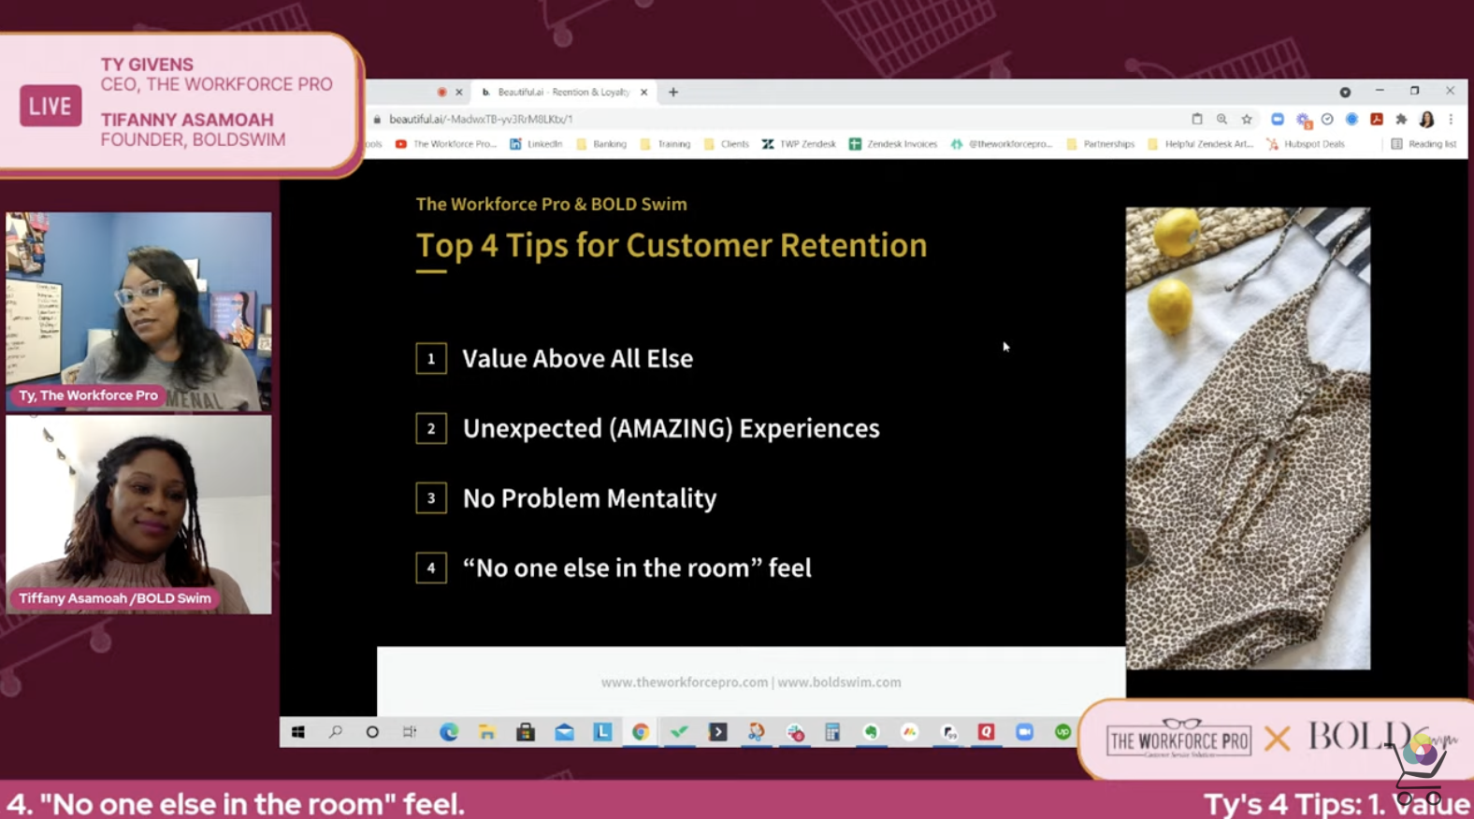This screenshot has width=1474, height=819.
Task: Open Microsoft Edge in the taskbar
Action: [x=449, y=732]
